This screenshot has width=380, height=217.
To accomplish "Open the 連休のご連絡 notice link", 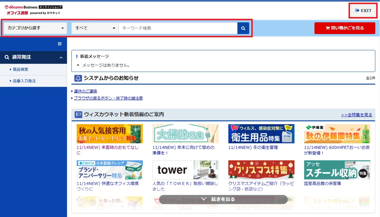I will (x=85, y=91).
